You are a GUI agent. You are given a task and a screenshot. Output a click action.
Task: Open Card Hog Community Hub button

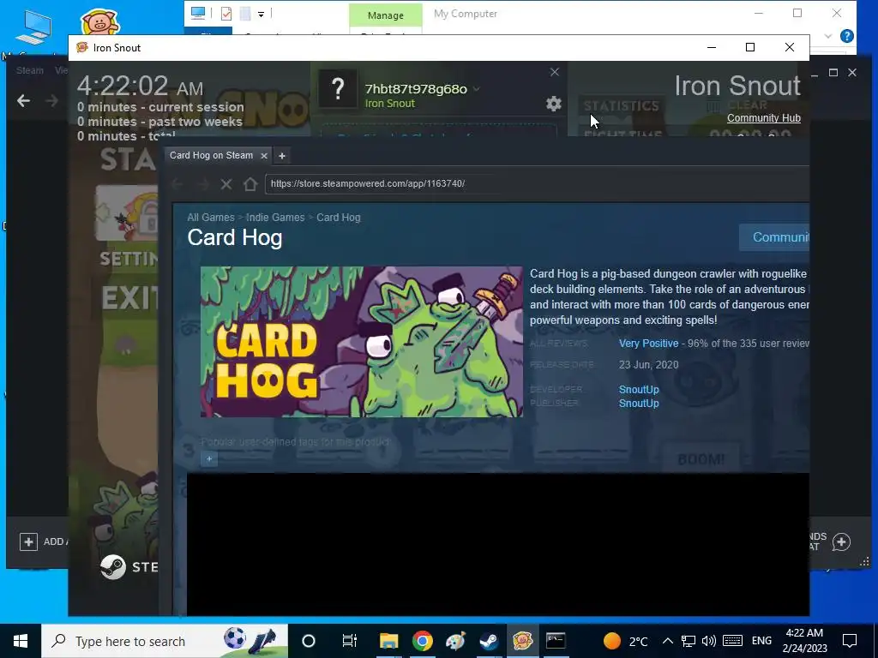point(774,237)
